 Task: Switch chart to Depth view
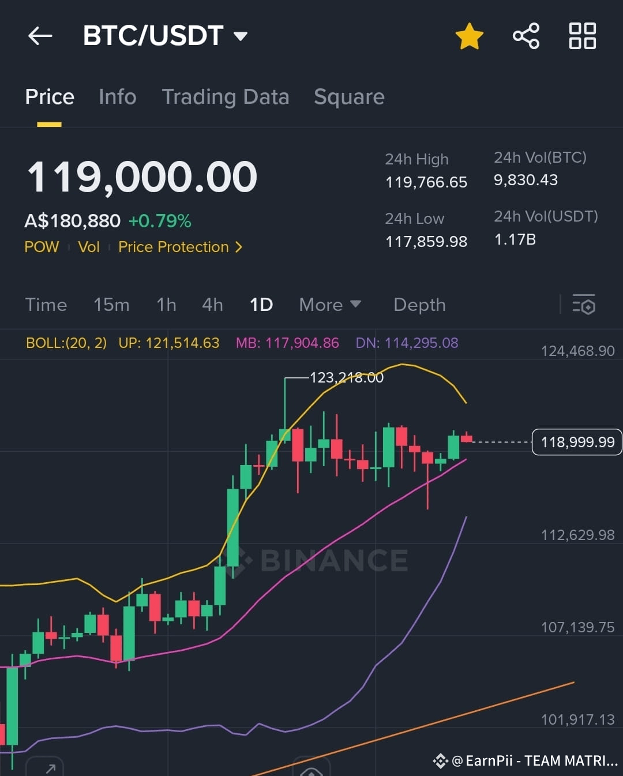[419, 305]
